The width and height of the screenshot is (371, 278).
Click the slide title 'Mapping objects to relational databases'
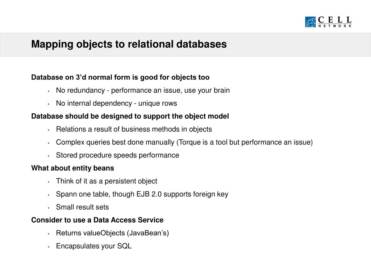pos(129,44)
